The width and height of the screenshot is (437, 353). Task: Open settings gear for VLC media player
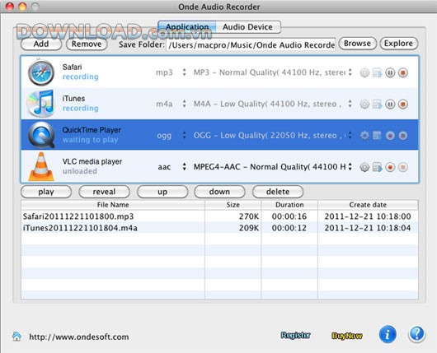364,167
